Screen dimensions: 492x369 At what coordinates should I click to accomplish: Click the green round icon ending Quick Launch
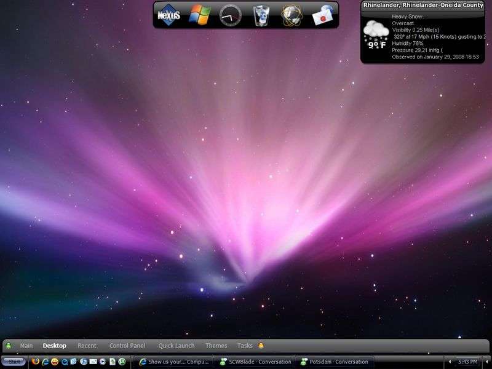(x=122, y=362)
